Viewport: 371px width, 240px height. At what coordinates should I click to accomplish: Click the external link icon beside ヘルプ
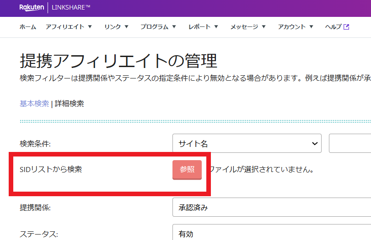346,27
